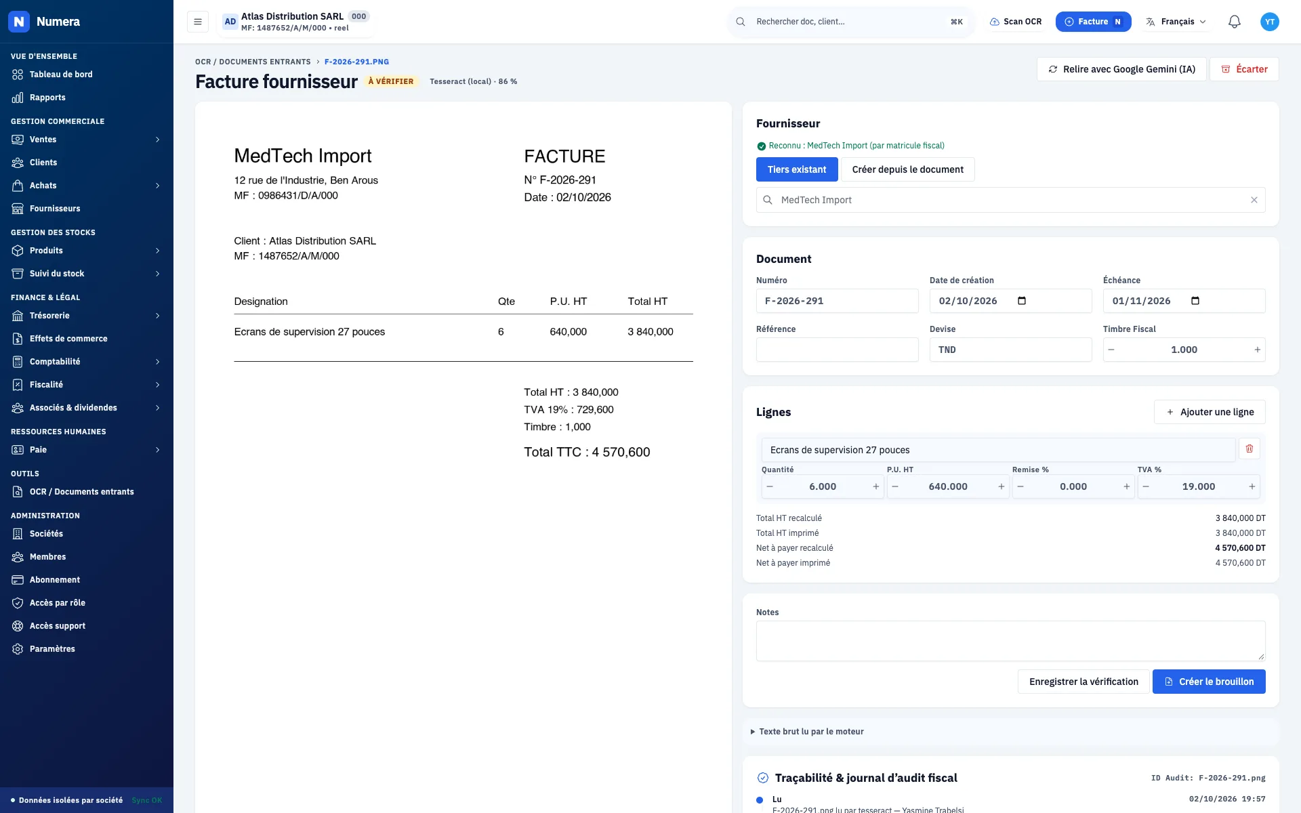Open Rapports in sidebar
The height and width of the screenshot is (813, 1301).
(87, 98)
